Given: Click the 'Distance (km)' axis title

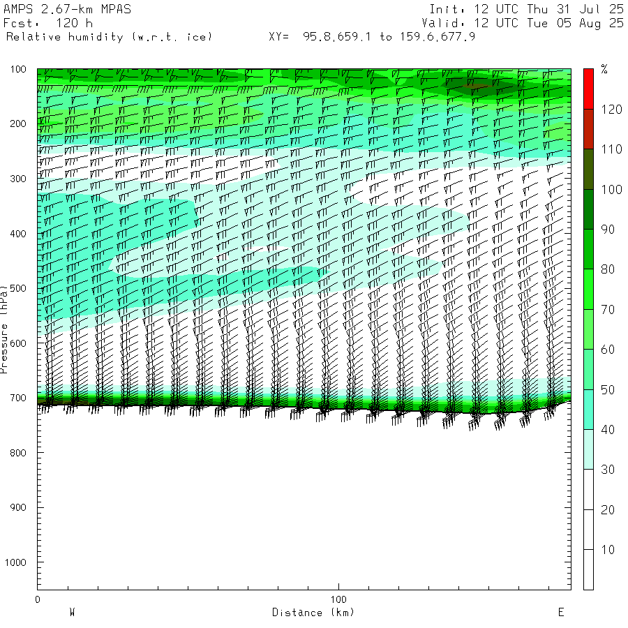Looking at the screenshot, I should click(x=313, y=613).
